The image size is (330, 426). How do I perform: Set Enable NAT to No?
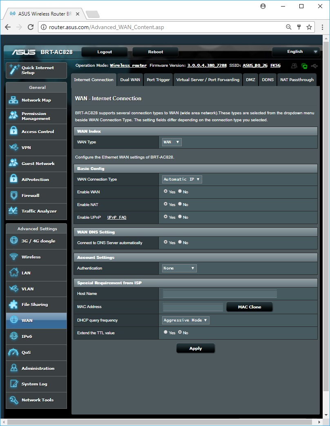tap(180, 204)
